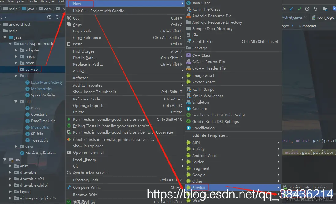Click the Gradle Kotlin DSL Build Script icon
Viewport: 336px width, 204px height.
click(x=188, y=115)
